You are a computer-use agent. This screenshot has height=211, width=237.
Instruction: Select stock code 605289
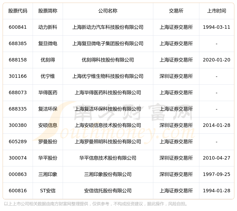pyautogui.click(x=18, y=142)
